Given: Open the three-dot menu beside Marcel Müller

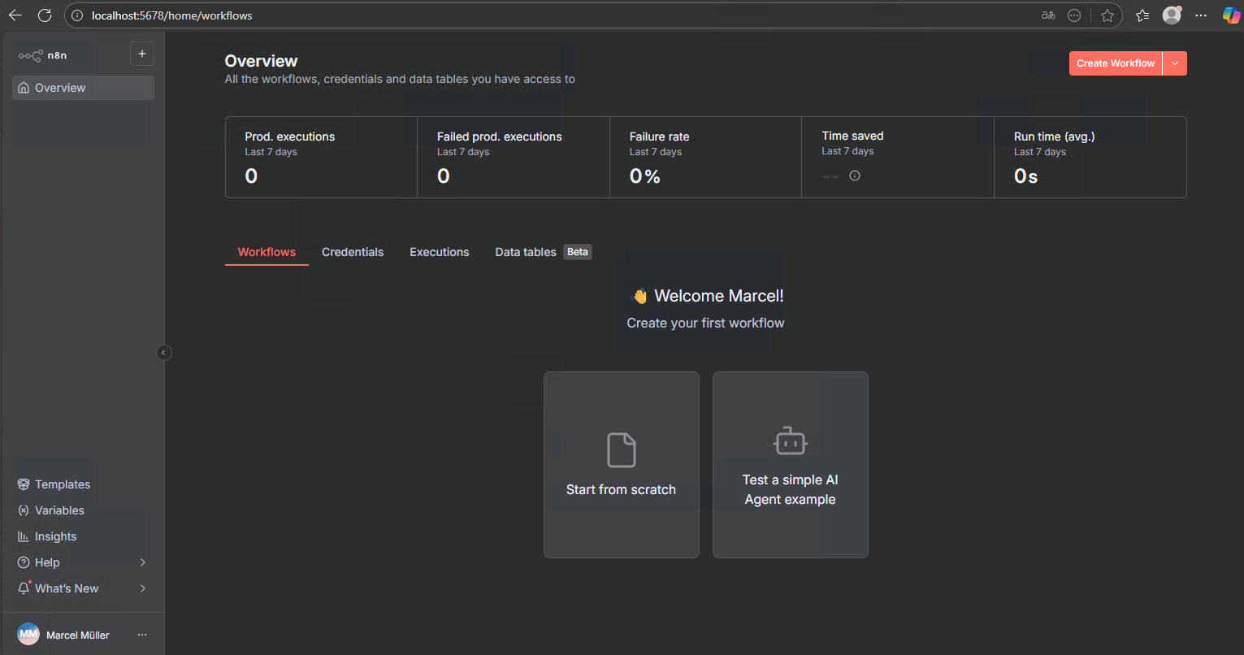Looking at the screenshot, I should pyautogui.click(x=142, y=635).
